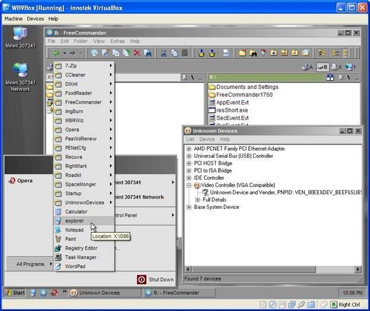370x311 pixels.
Task: Click the red X Delete toolbar icon
Action: (137, 53)
